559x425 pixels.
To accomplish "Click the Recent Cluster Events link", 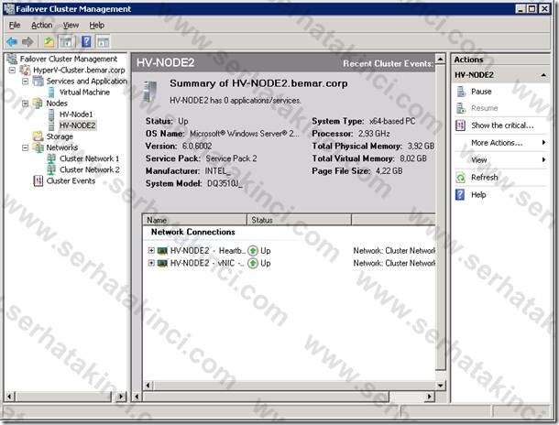I will 388,64.
